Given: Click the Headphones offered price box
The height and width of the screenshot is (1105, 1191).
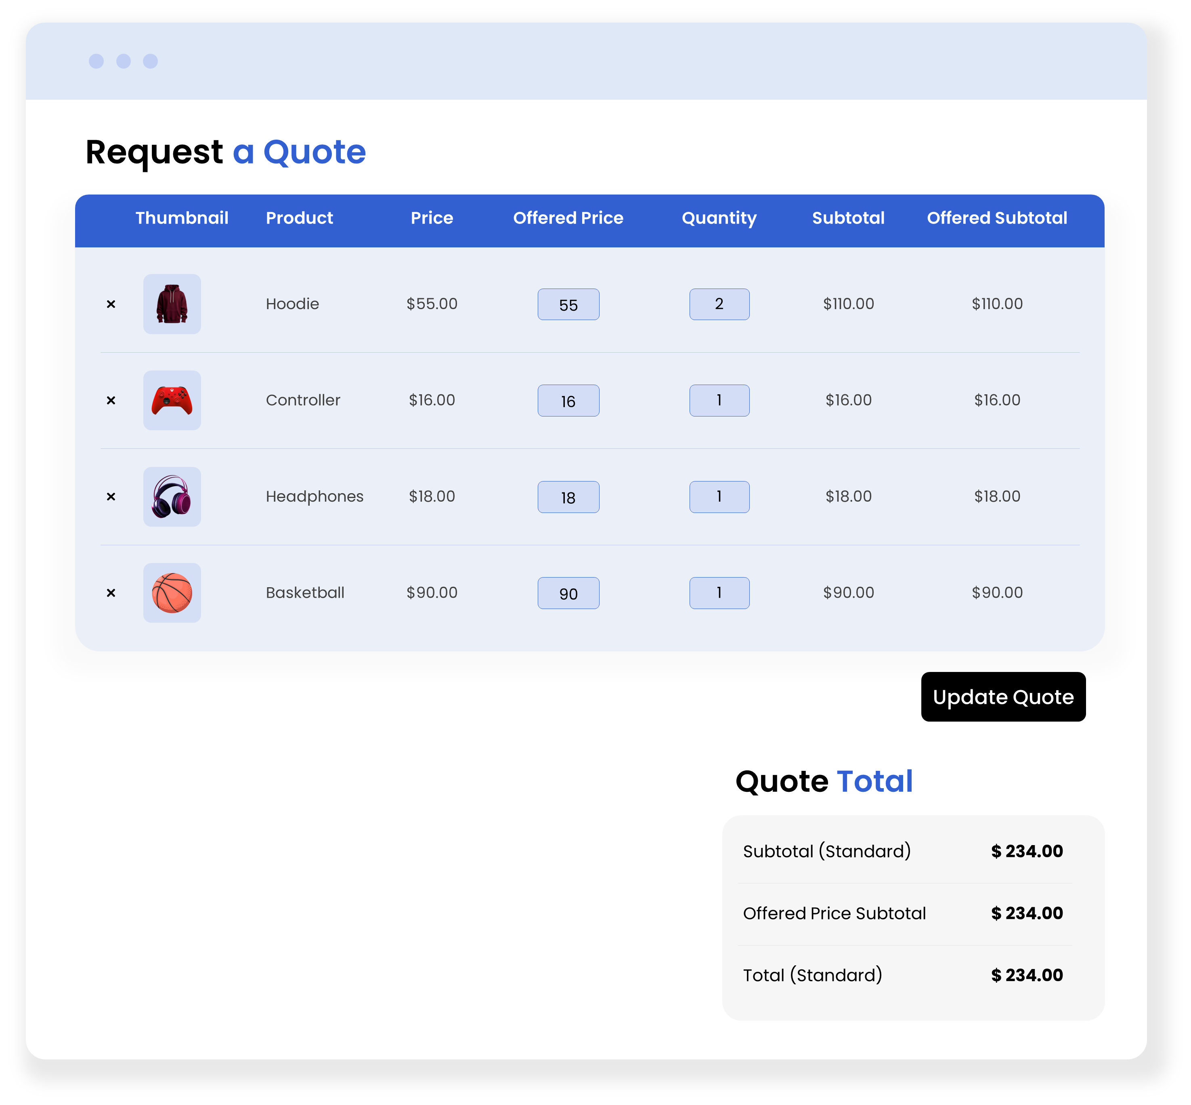Looking at the screenshot, I should pyautogui.click(x=568, y=497).
